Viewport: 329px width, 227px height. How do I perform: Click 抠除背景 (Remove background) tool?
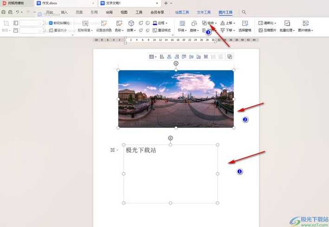click(x=85, y=26)
